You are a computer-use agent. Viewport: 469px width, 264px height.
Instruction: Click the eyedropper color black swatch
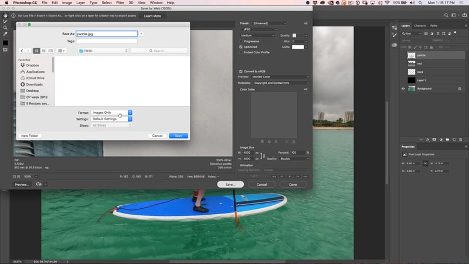5,43
